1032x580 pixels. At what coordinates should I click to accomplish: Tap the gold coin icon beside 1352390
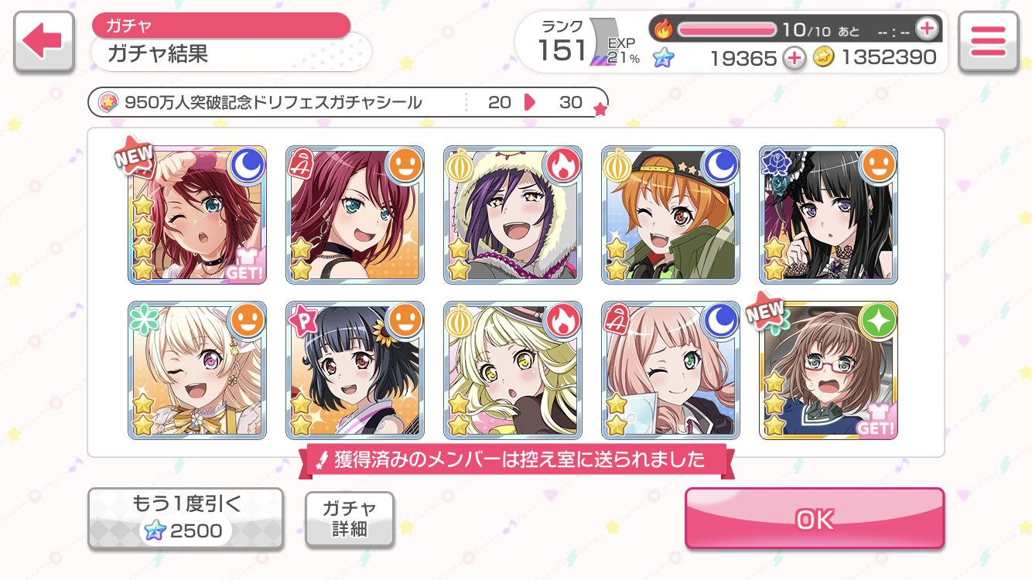tap(824, 57)
